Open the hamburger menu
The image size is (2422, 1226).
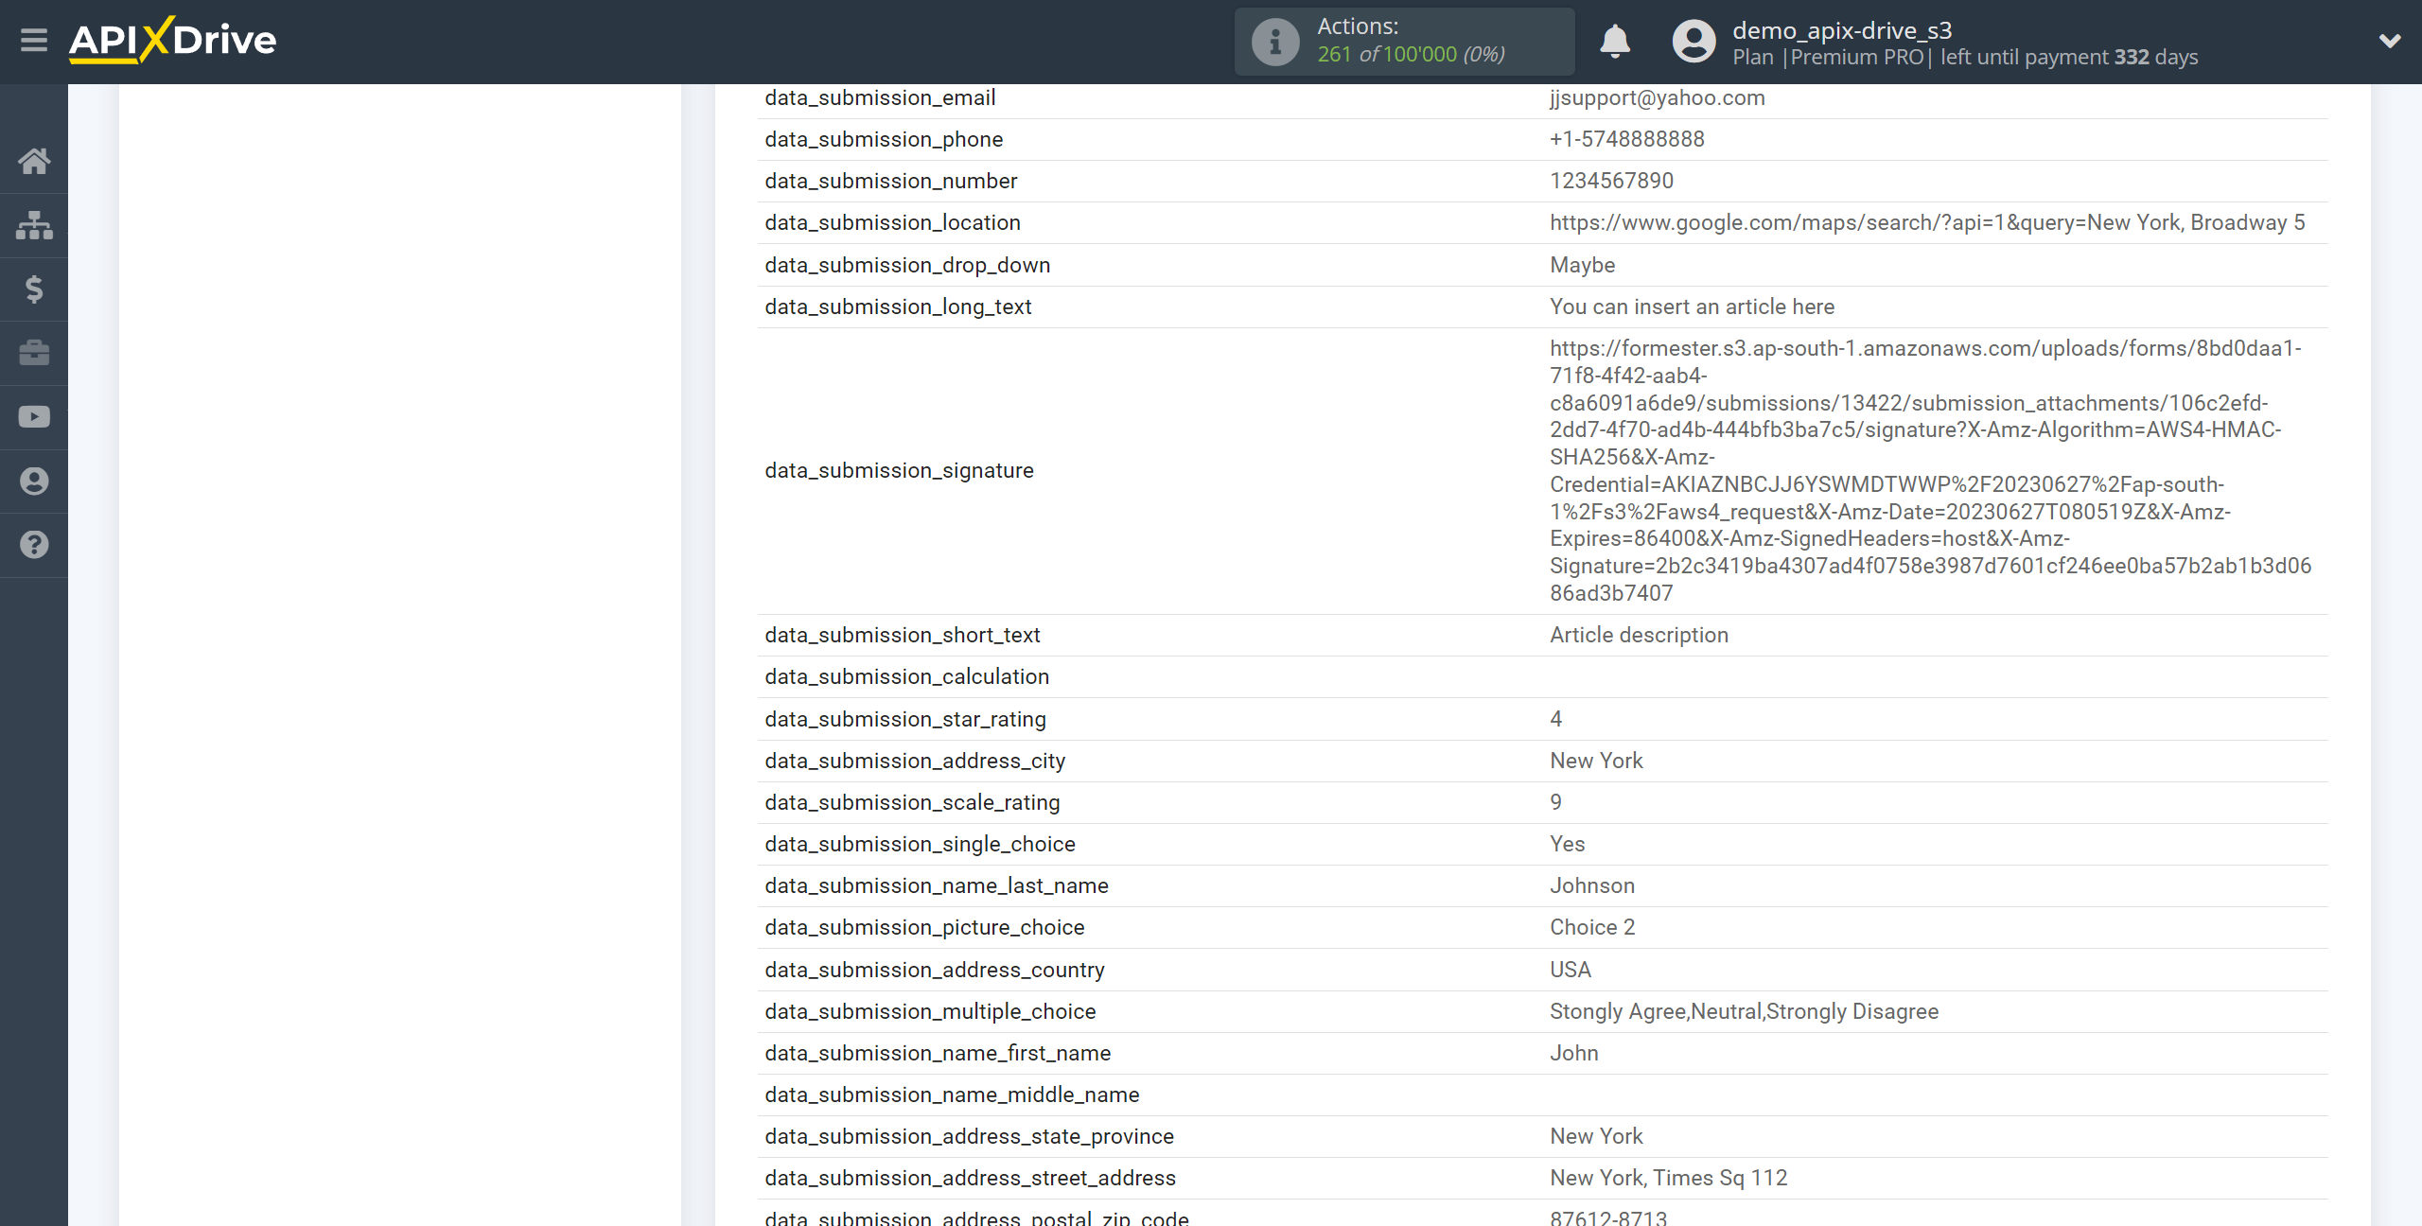pos(34,40)
